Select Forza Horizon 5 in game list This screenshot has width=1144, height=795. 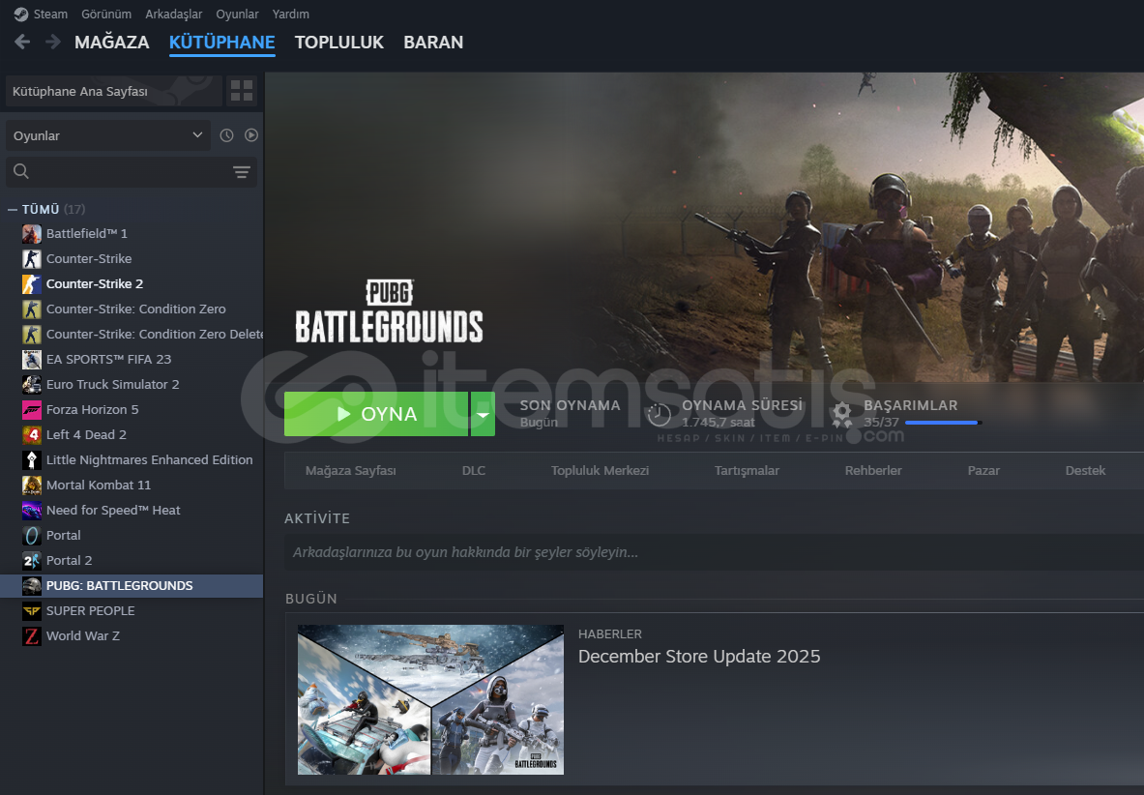point(92,409)
